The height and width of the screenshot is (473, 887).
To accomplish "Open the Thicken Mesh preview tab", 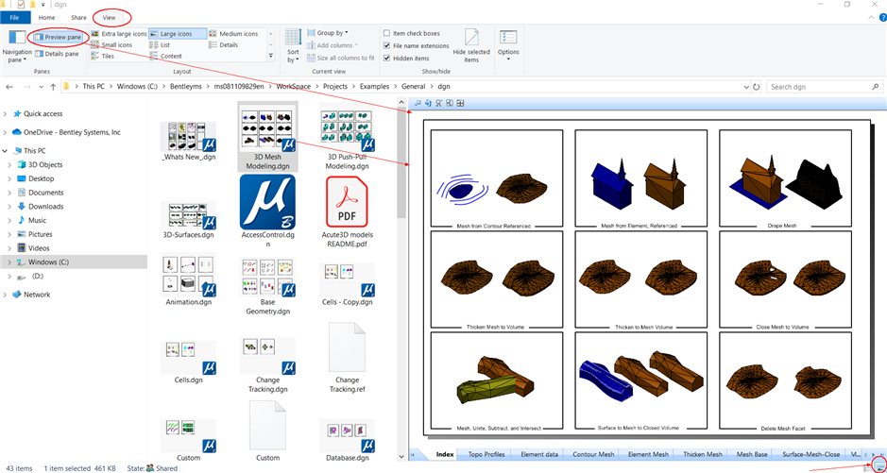I will (703, 454).
